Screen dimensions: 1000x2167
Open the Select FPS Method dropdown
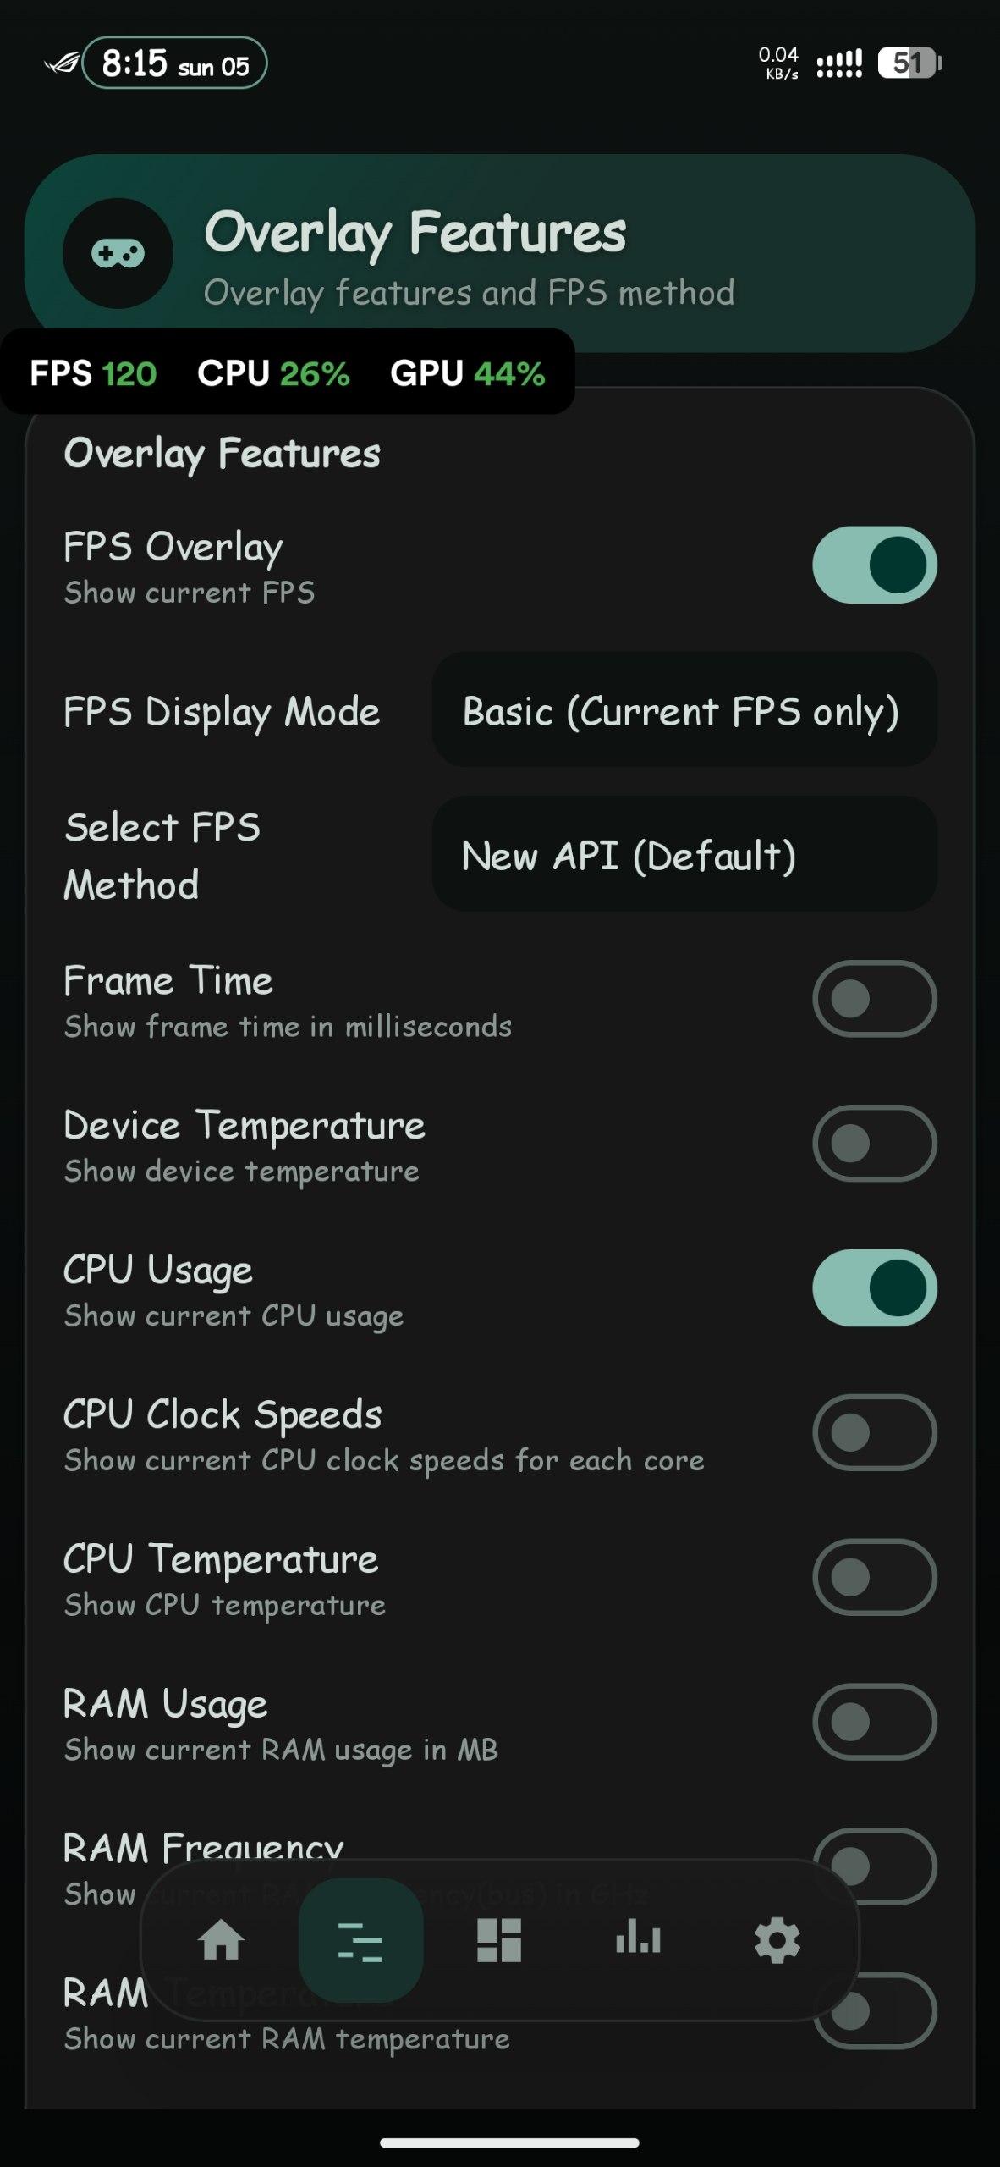click(x=684, y=854)
